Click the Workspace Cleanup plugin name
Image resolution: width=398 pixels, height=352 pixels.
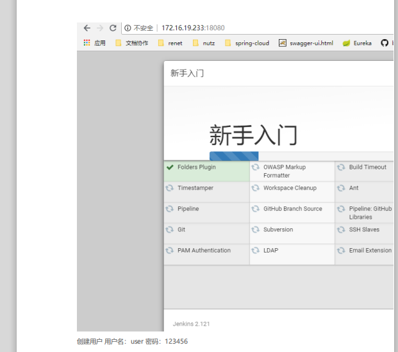click(290, 188)
